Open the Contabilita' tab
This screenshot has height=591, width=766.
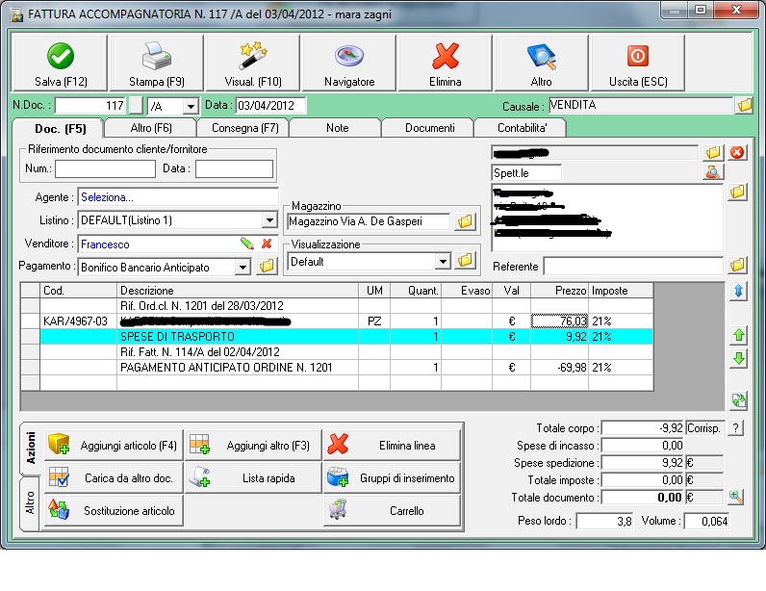point(522,128)
